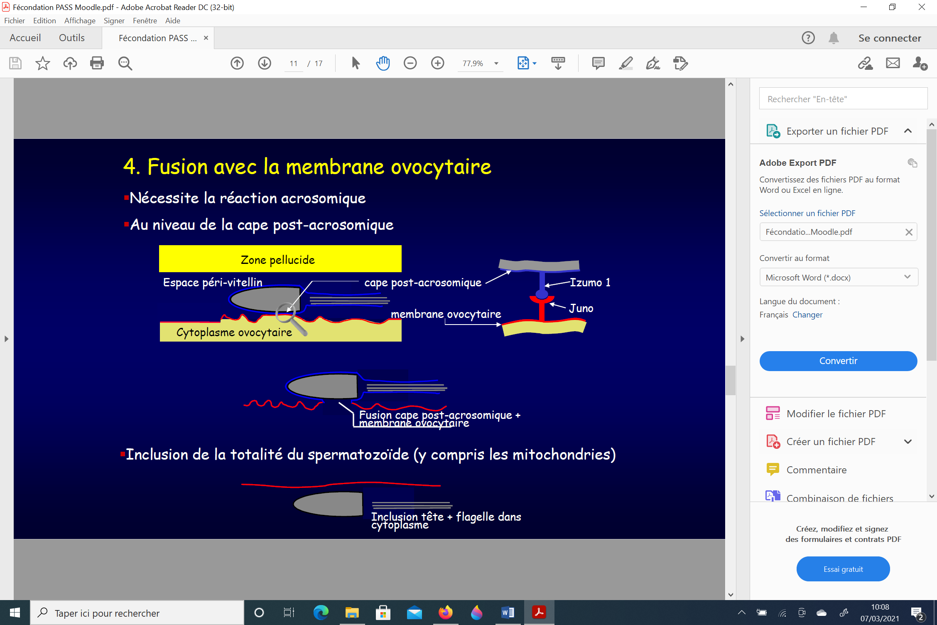Go to next page arrow icon
This screenshot has height=625, width=937.
tap(265, 63)
